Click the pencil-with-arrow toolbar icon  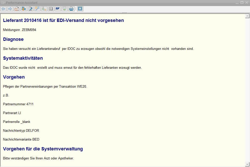[x=37, y=9]
